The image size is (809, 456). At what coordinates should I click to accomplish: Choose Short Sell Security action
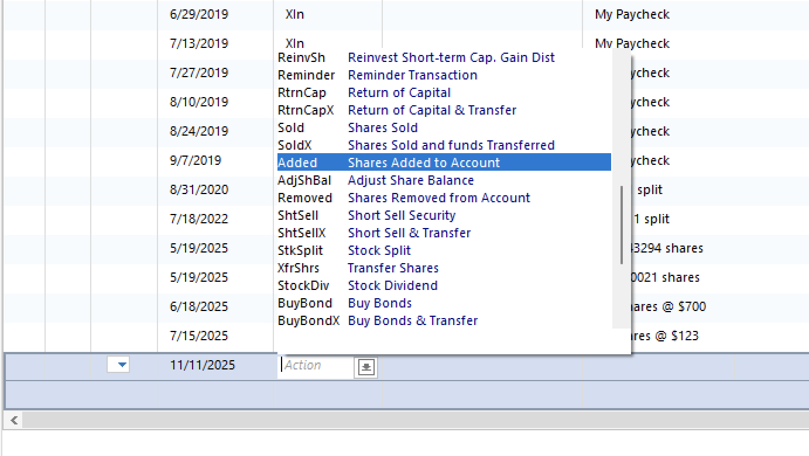[401, 215]
